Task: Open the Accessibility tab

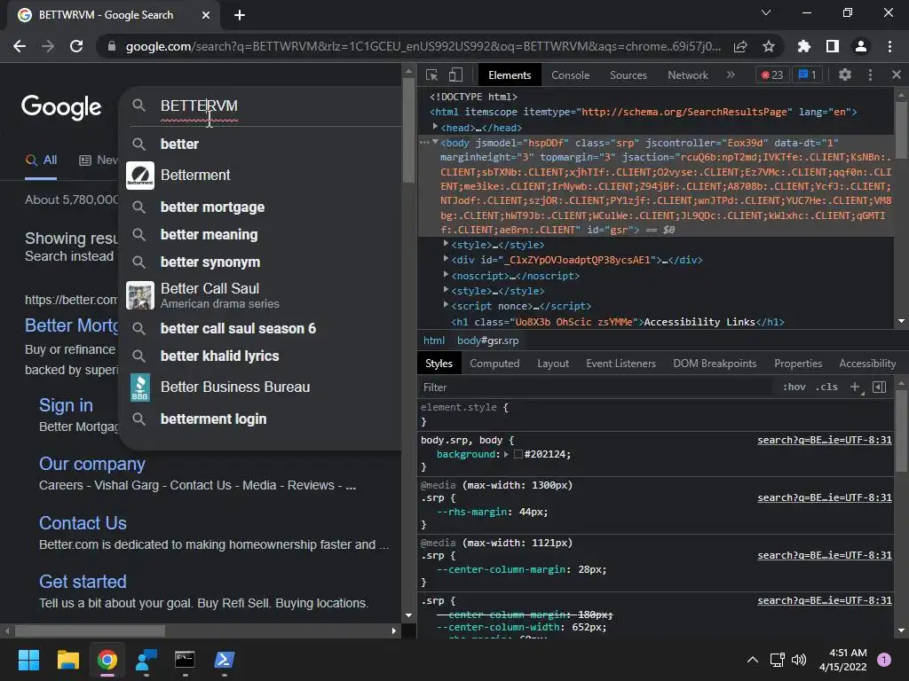Action: 867,363
